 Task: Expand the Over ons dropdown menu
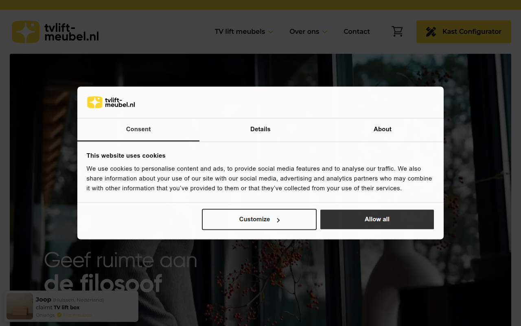click(x=308, y=31)
